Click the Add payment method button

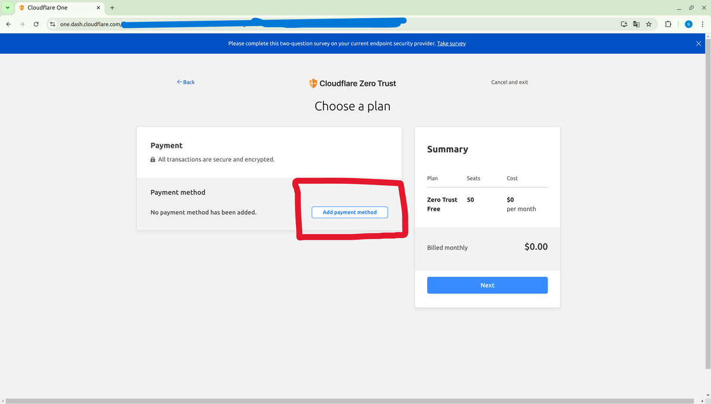[350, 212]
